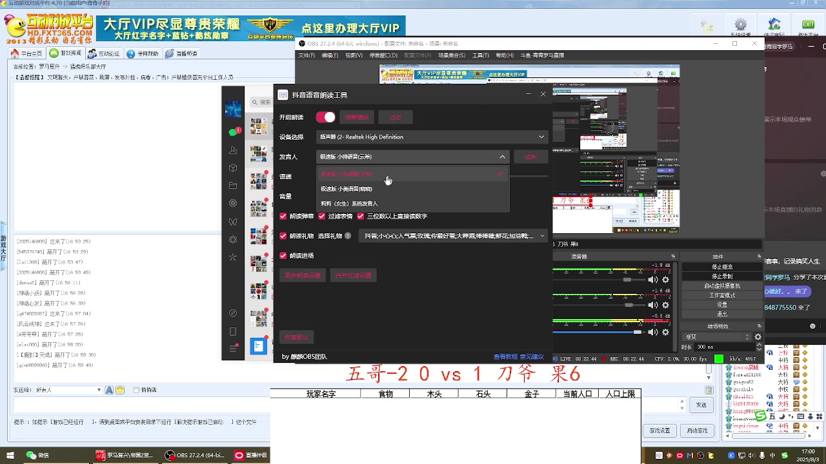
Task: Expand the 设备选择 speaker device dropdown
Action: click(x=432, y=137)
